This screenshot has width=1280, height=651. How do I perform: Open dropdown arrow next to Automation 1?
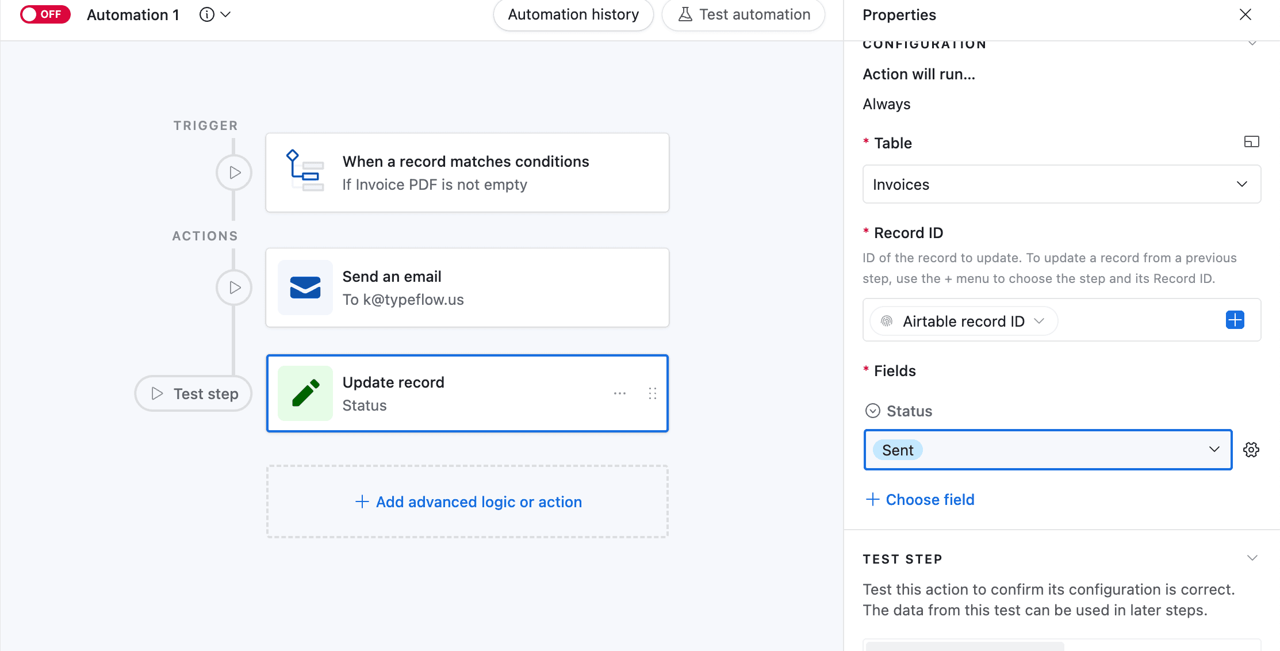tap(226, 14)
